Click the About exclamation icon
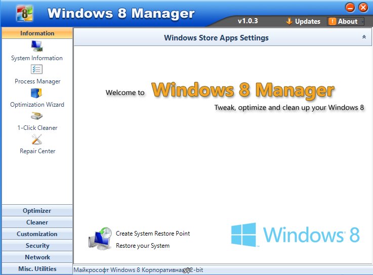Screen dimensions: 373x275 [x=332, y=21]
